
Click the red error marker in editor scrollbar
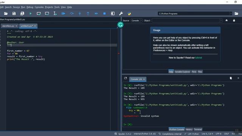click(x=119, y=53)
